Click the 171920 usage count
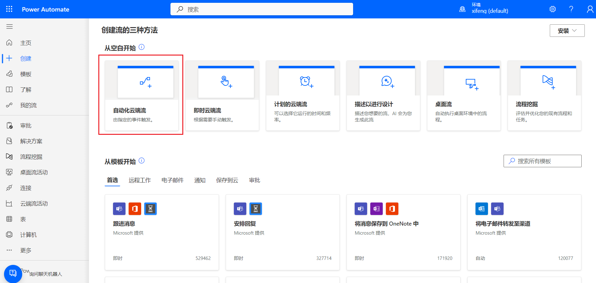Screen dimensions: 596x283 [x=445, y=258]
